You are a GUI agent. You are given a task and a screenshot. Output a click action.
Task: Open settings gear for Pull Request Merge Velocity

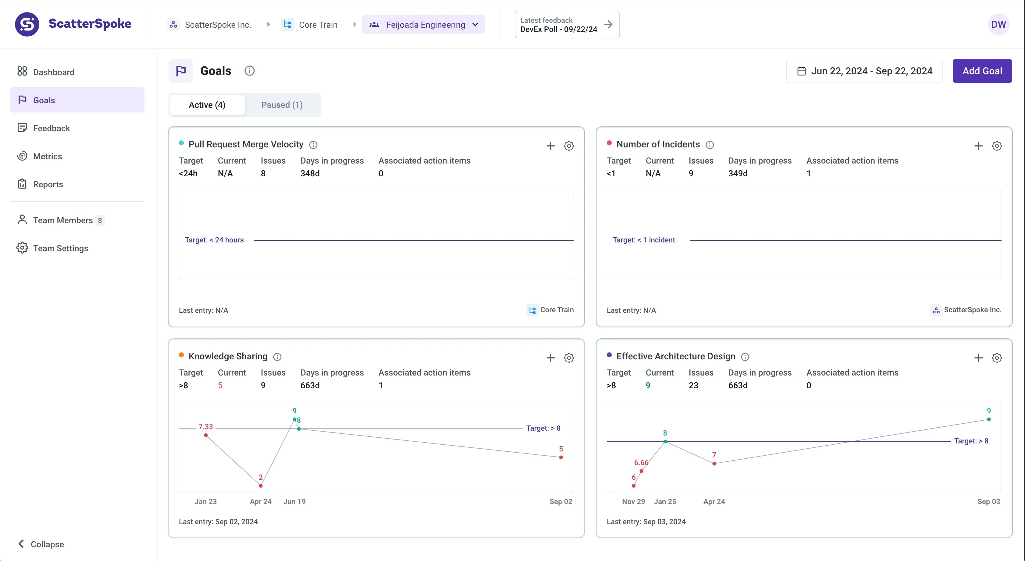click(569, 146)
